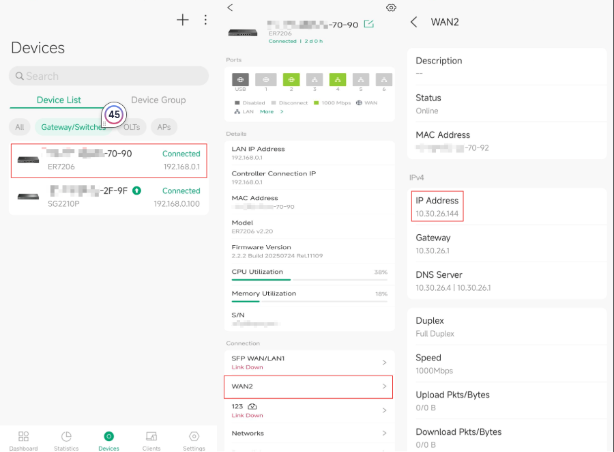The width and height of the screenshot is (614, 452).
Task: Tap the gear icon on the device detail screen
Action: 391,8
